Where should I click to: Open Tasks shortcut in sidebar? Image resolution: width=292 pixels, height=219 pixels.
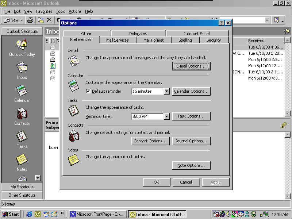(22, 137)
